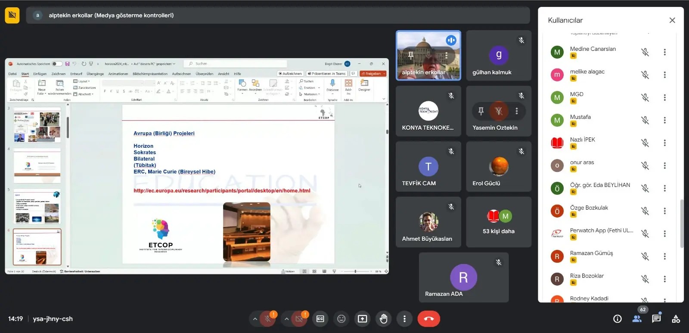
Task: Click the red leave call button
Action: coord(428,319)
